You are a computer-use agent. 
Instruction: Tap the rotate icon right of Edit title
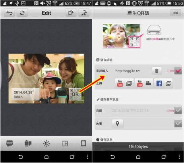pos(71,13)
